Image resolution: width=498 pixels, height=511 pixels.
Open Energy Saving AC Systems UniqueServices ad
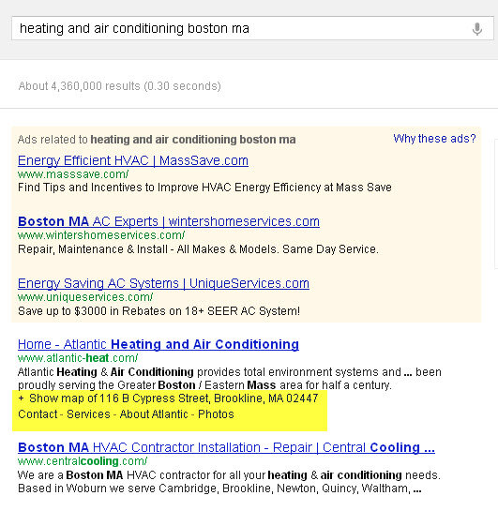[163, 283]
